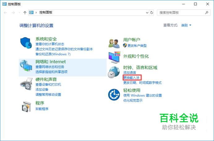Click the Forward navigation arrow
214x141 pixels.
tap(13, 13)
